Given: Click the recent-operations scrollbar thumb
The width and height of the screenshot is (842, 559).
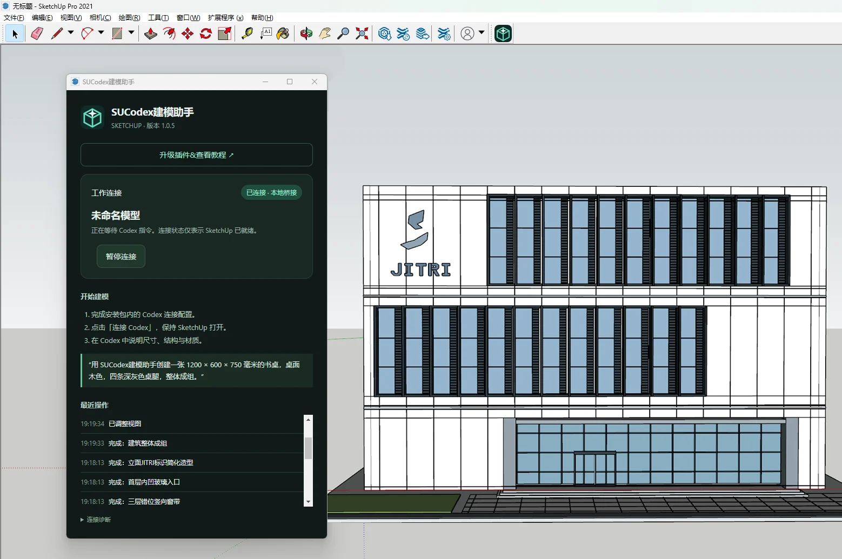Looking at the screenshot, I should pos(308,448).
